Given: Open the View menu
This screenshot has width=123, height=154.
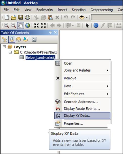Looking at the screenshot, I should coord(28,10).
